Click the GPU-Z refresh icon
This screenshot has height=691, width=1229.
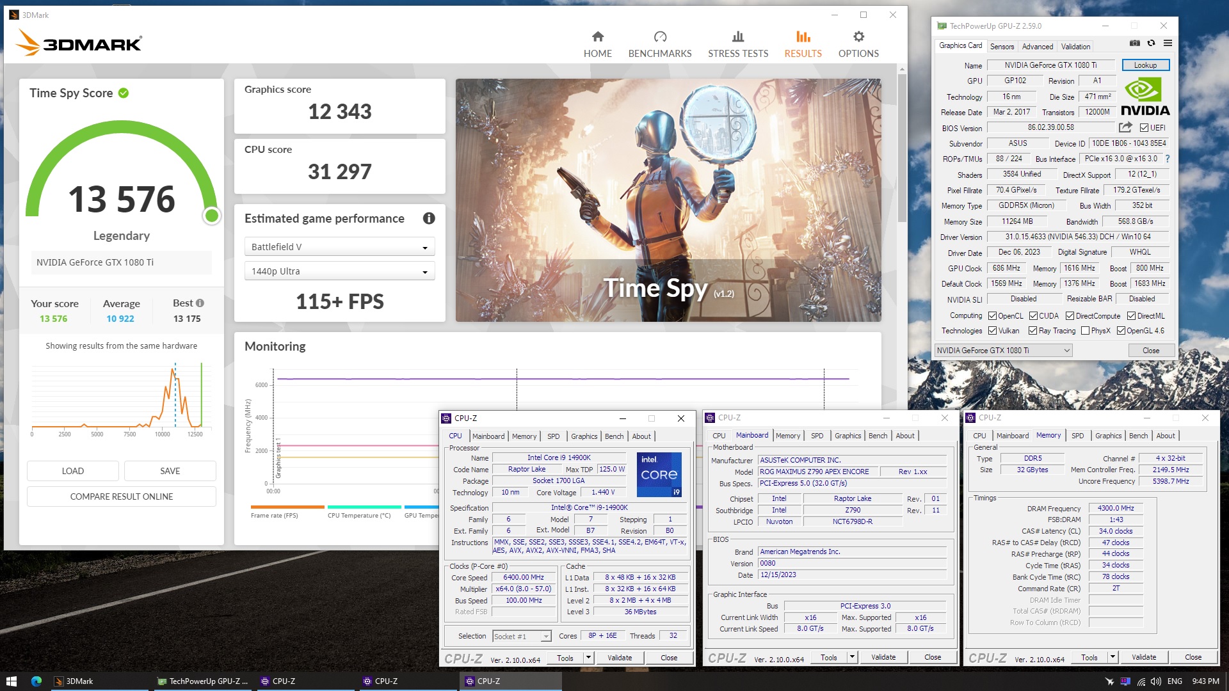pyautogui.click(x=1151, y=43)
